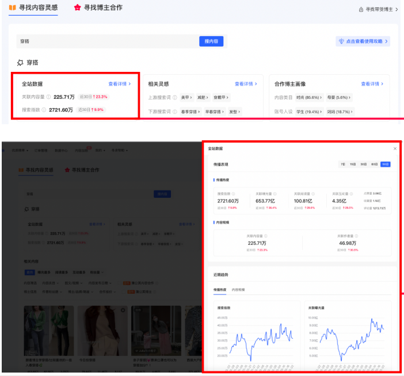The image size is (404, 376).
Task: Click the lightbulb icon in 点击查看使用攻略 button
Action: click(341, 41)
